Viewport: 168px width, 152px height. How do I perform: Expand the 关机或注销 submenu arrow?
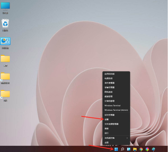[x=127, y=138]
